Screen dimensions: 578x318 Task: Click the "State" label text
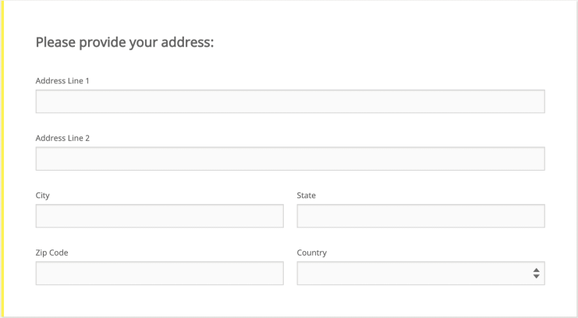[306, 196]
